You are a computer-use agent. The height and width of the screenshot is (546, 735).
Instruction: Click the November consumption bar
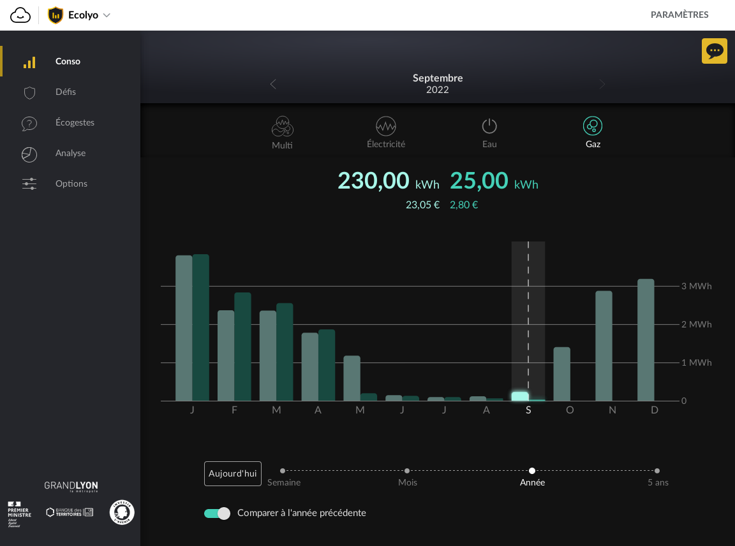(604, 346)
